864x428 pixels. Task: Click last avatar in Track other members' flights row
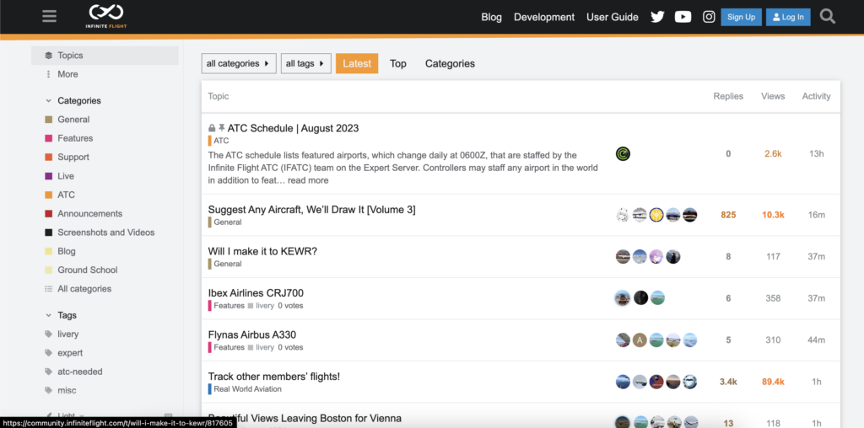point(690,382)
